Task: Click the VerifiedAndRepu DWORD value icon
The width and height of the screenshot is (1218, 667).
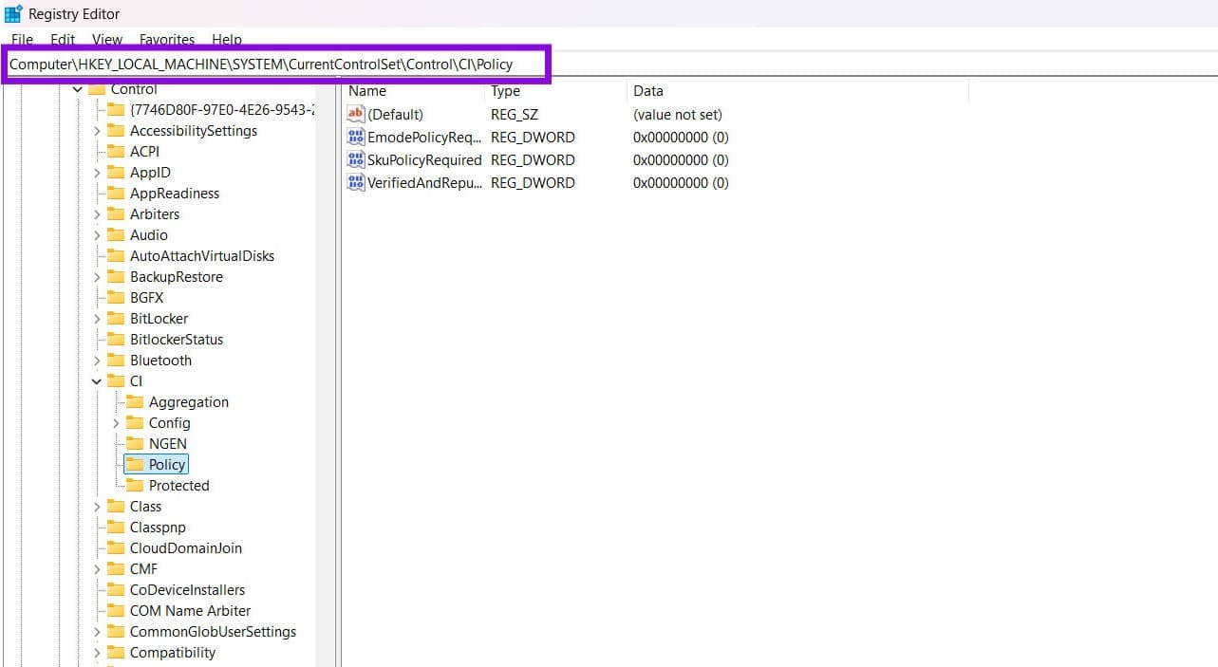Action: coord(356,182)
